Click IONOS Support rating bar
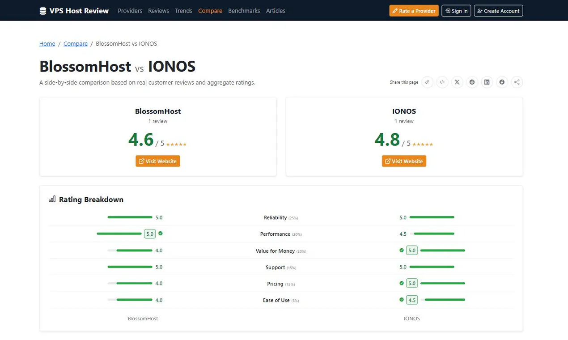The width and height of the screenshot is (568, 340). pyautogui.click(x=432, y=267)
